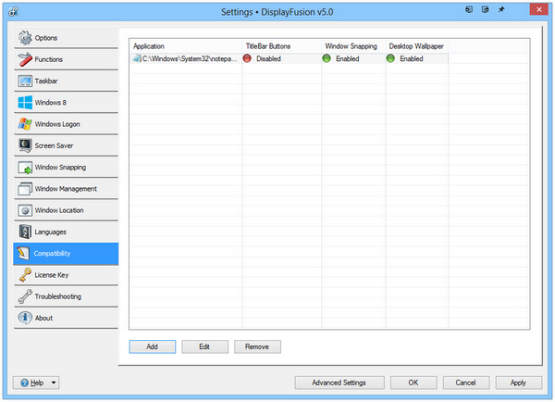The height and width of the screenshot is (402, 555).
Task: Click the blue Help question mark icon
Action: click(24, 383)
